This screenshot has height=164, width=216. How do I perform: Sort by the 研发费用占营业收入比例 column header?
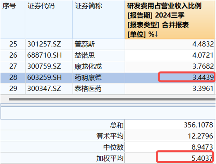(x=170, y=20)
